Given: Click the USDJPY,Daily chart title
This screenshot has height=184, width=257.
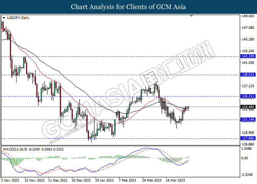Looking at the screenshot, I should click(x=18, y=18).
